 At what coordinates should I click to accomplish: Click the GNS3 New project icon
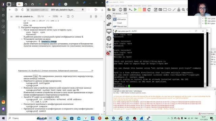pyautogui.click(x=109, y=10)
